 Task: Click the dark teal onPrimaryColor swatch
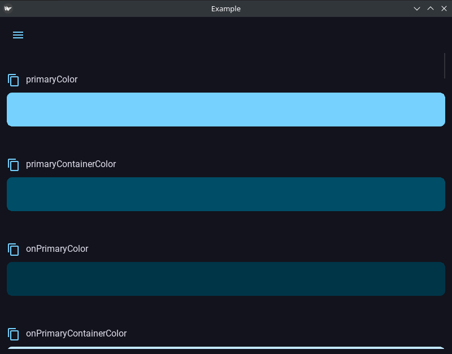pos(226,279)
